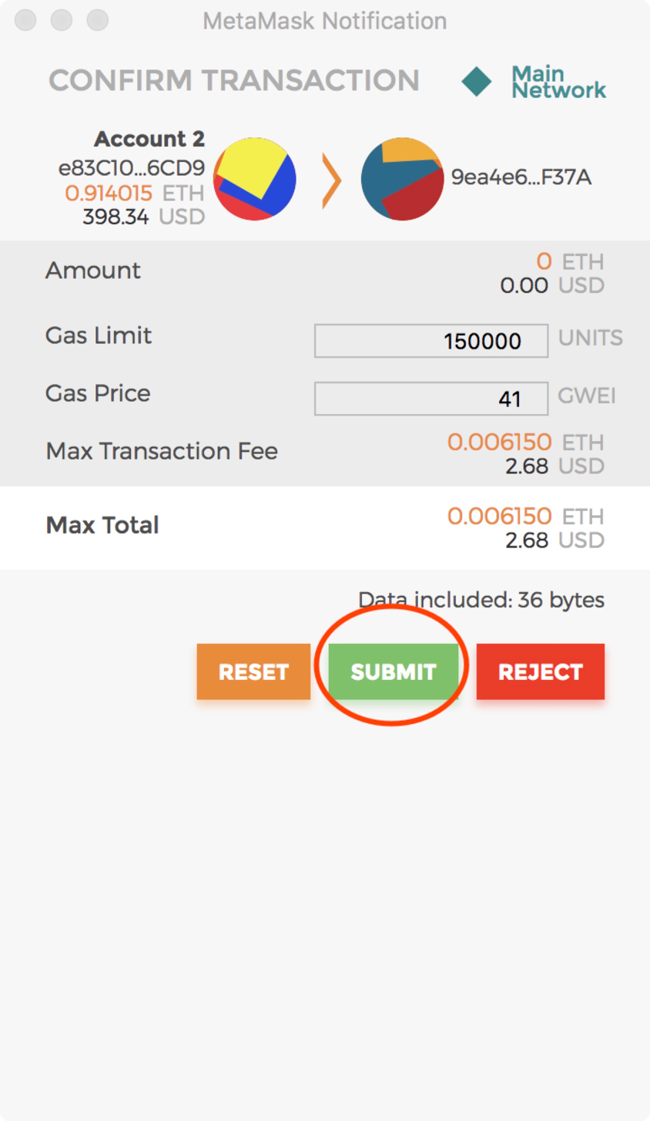Click the sender Account 2 identicon
Viewport: 650px width, 1121px height.
255,179
